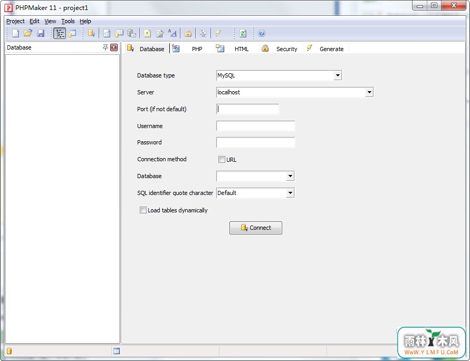Click the green refresh synchronize toolbar icon
This screenshot has width=470, height=361.
(x=243, y=33)
